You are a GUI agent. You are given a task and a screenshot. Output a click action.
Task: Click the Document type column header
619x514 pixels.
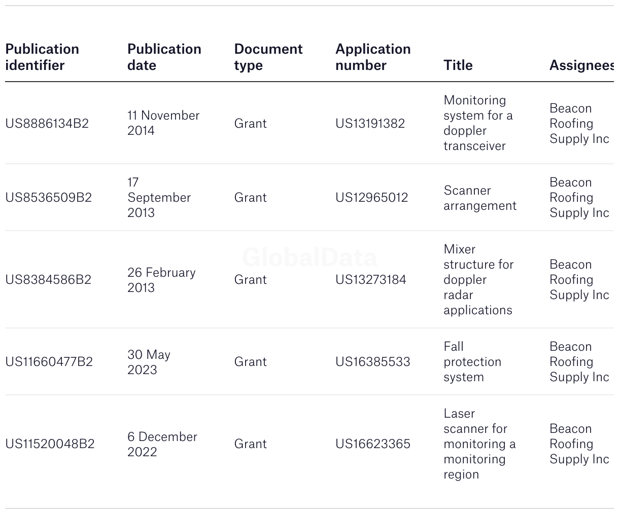coord(268,57)
